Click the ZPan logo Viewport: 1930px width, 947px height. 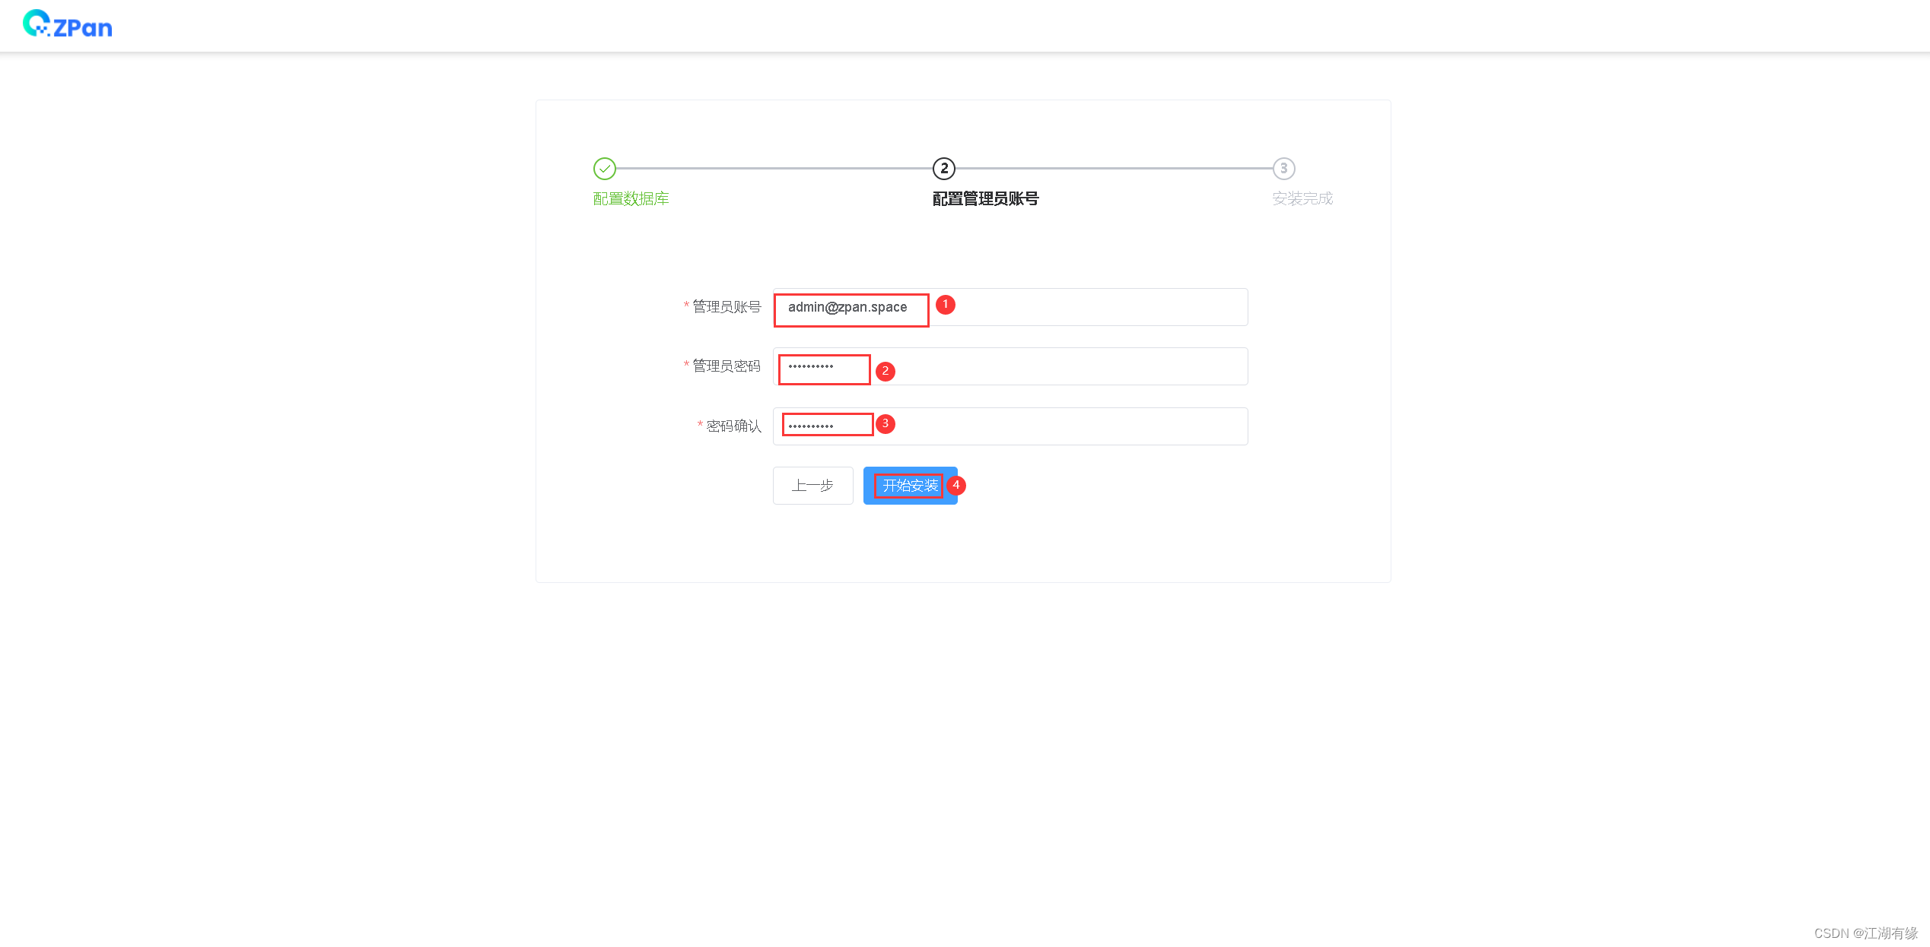click(68, 24)
